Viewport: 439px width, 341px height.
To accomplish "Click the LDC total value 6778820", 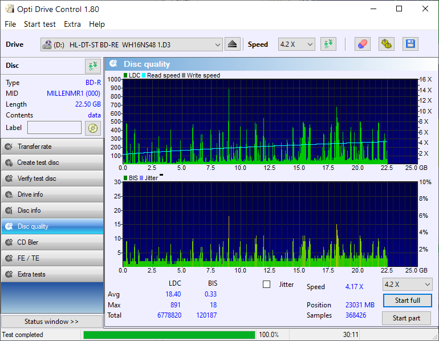I will (x=169, y=315).
